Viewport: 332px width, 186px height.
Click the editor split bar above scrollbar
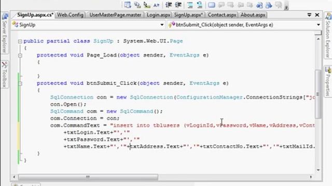pyautogui.click(x=318, y=33)
